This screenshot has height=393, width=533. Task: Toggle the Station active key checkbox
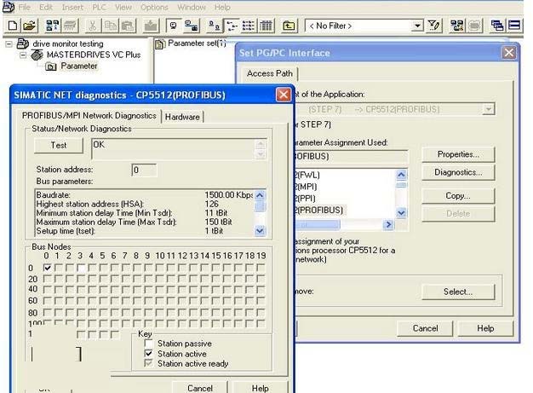tap(148, 354)
